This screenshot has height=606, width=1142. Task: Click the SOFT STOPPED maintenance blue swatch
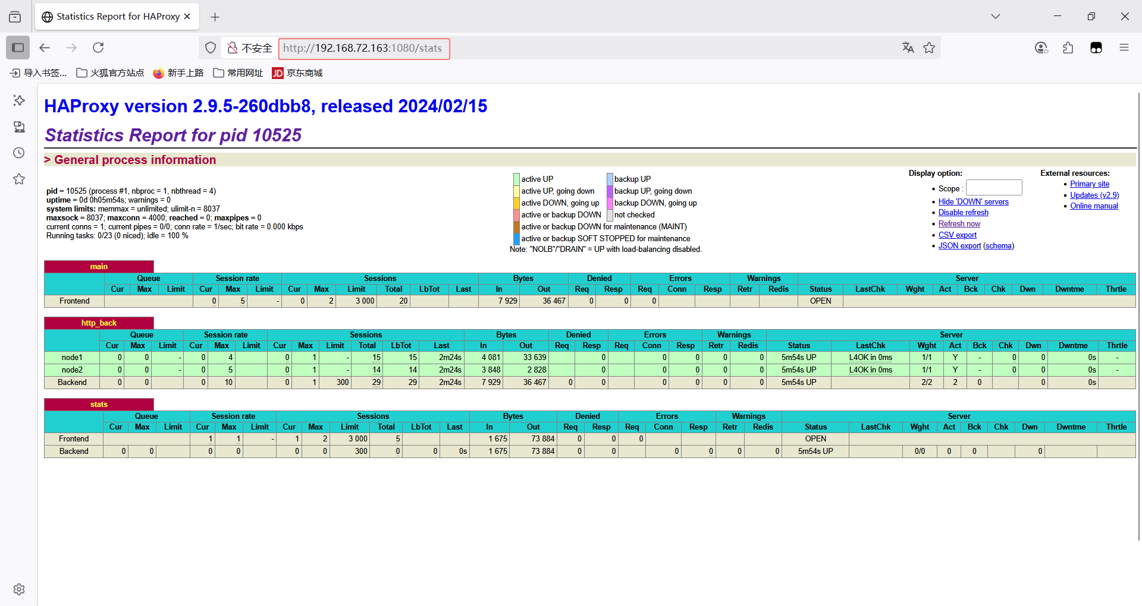pyautogui.click(x=516, y=239)
